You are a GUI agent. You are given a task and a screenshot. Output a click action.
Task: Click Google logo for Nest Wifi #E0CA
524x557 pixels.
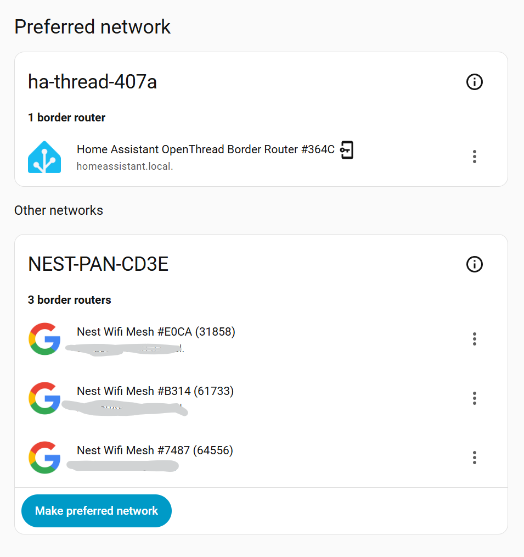pos(44,339)
